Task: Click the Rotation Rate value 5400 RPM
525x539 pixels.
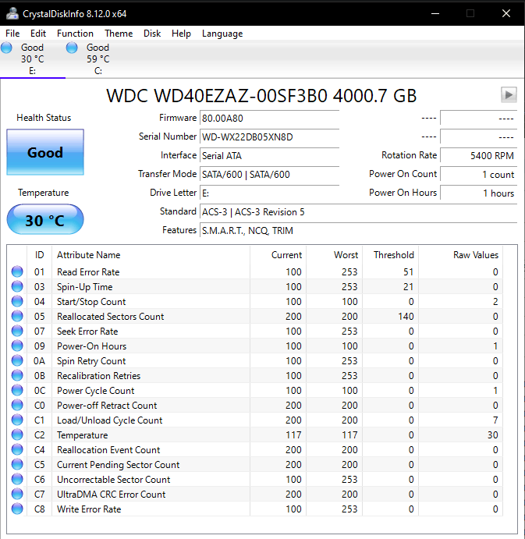Action: coord(479,156)
